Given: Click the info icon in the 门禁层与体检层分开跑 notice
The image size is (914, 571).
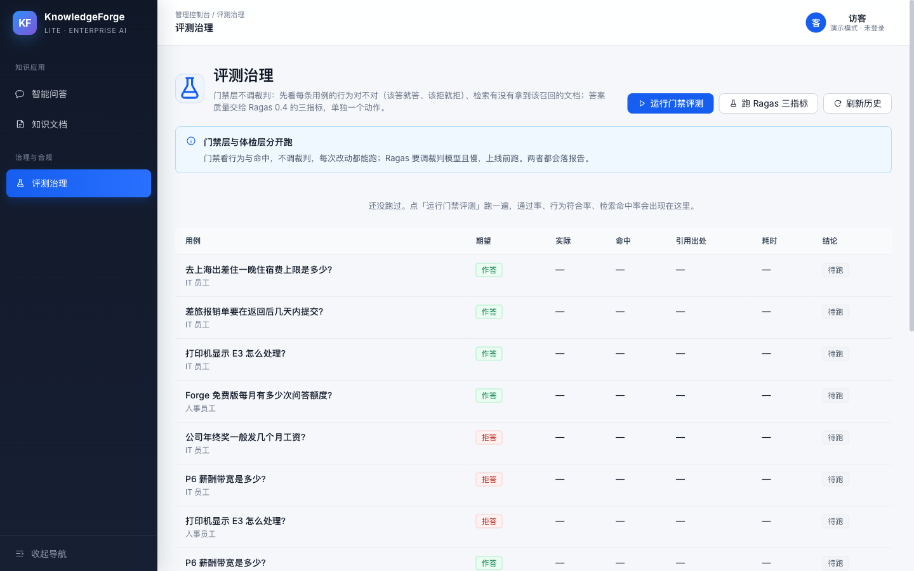Looking at the screenshot, I should (x=191, y=141).
